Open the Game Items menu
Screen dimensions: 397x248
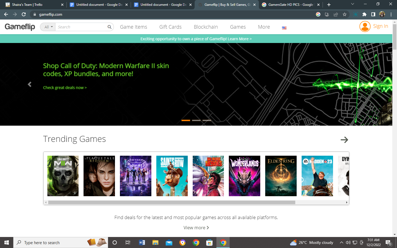pos(133,27)
